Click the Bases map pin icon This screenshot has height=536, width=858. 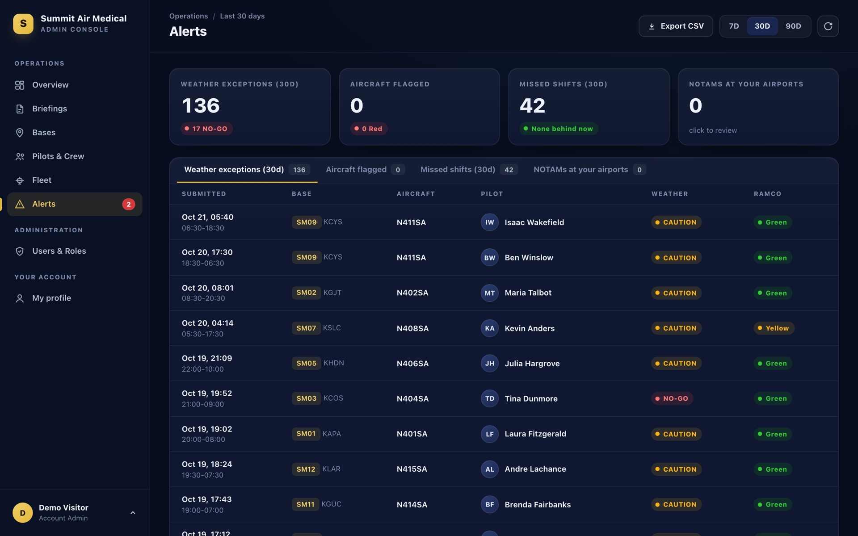point(20,133)
